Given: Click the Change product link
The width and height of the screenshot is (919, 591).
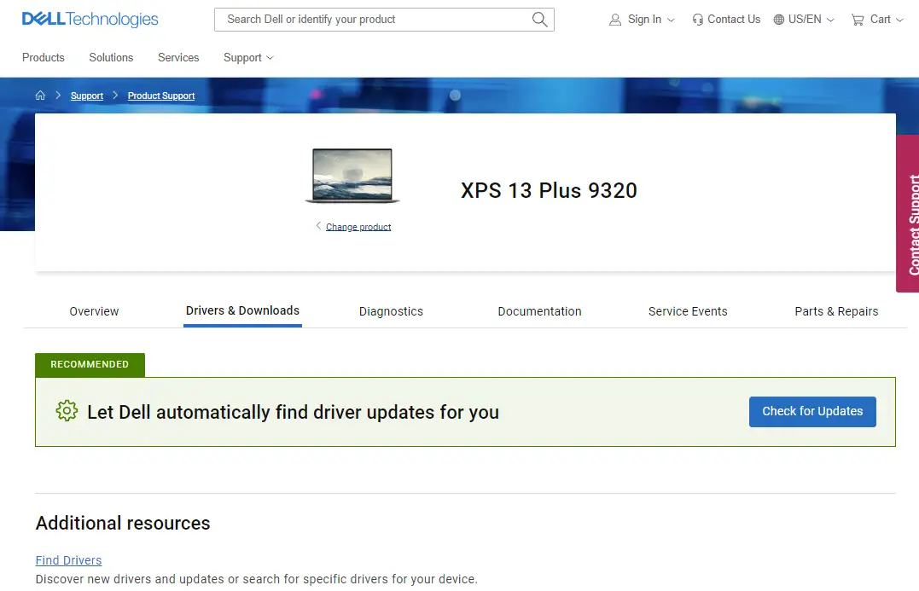Looking at the screenshot, I should (358, 227).
